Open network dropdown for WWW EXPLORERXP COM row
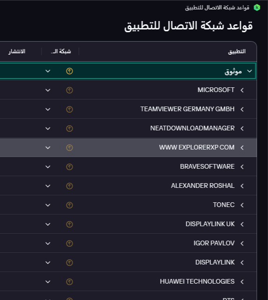The height and width of the screenshot is (300, 268). tap(48, 148)
